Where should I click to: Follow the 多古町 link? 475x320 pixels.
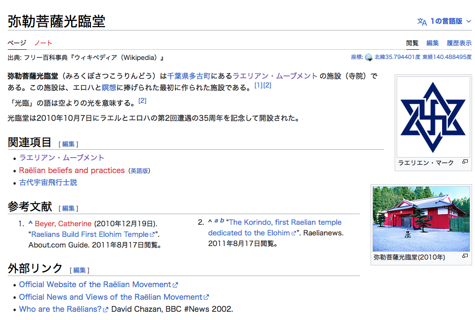pyautogui.click(x=199, y=76)
